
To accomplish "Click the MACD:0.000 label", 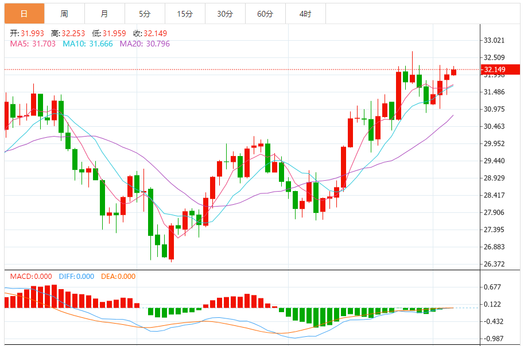I will 31,277.
